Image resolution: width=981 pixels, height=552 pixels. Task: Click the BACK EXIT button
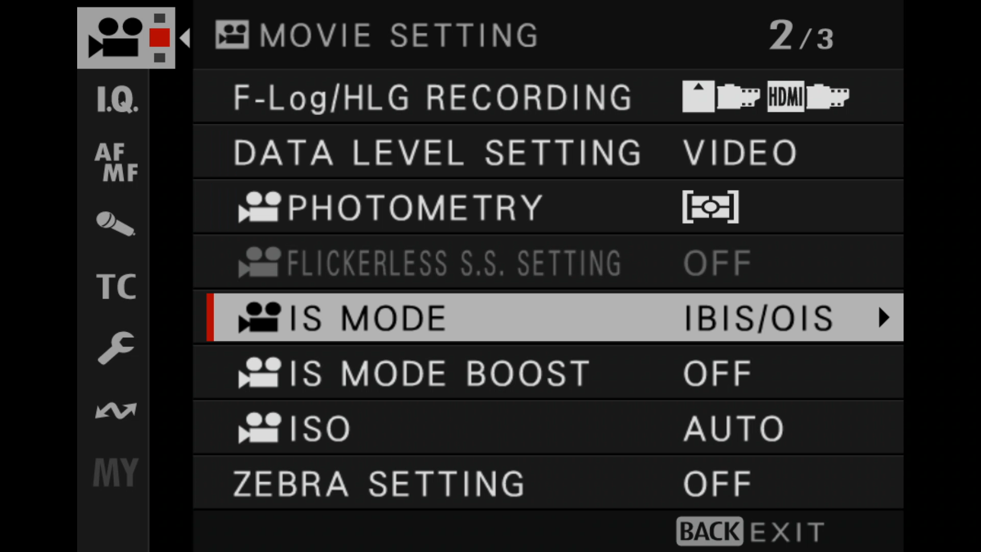tap(751, 532)
